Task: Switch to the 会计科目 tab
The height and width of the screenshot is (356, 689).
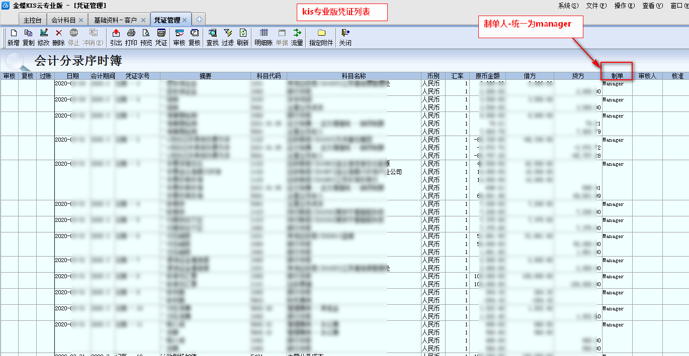Action: (x=63, y=20)
